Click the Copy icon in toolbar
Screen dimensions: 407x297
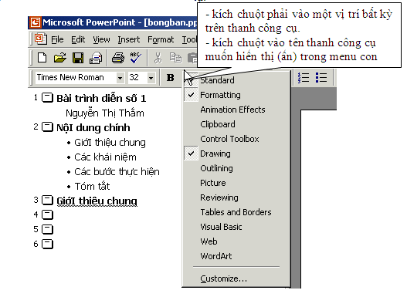click(x=175, y=58)
